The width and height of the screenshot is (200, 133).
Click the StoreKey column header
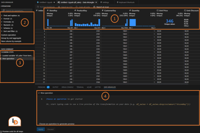(x=53, y=11)
